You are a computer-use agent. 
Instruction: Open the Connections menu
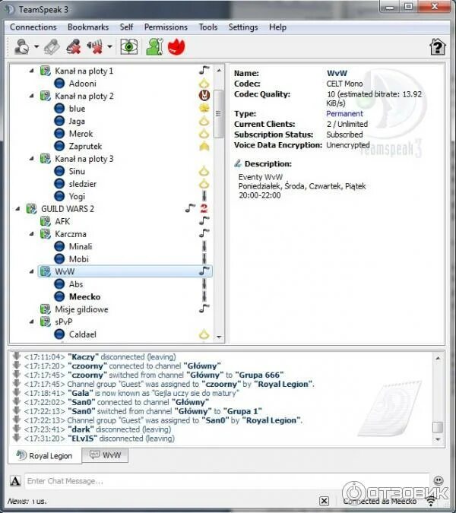33,27
